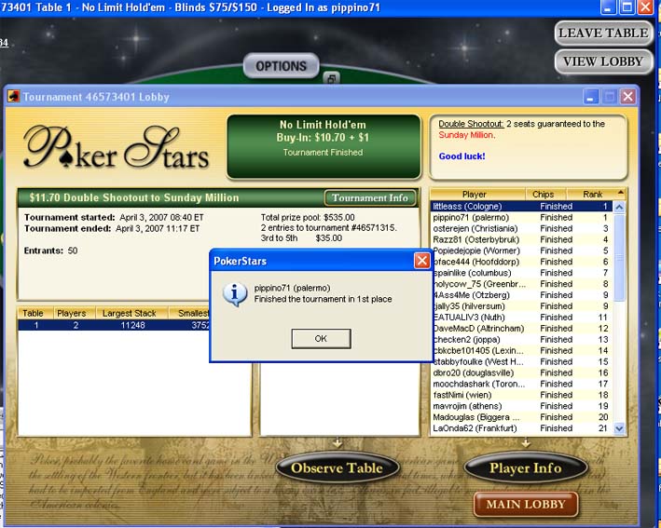Select player pippino71 (palermo) in the list
661x528 pixels.
coord(521,217)
